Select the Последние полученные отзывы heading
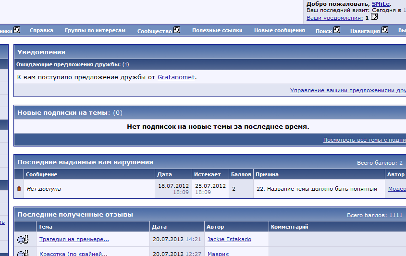 (x=75, y=214)
